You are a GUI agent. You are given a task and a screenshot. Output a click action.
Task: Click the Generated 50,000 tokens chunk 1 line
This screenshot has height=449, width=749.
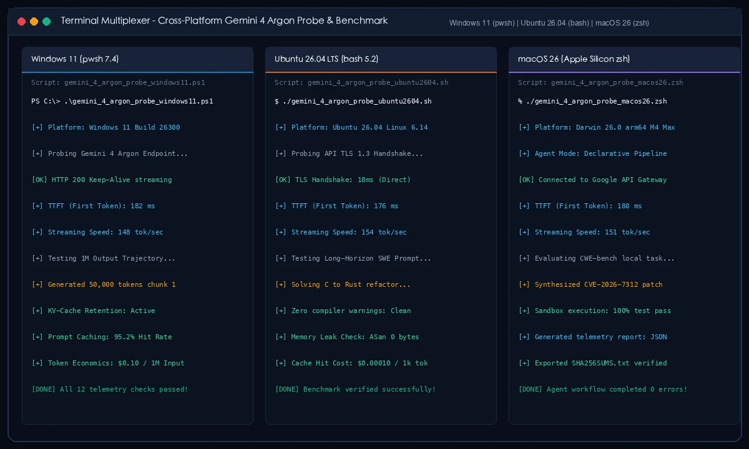[x=104, y=284]
